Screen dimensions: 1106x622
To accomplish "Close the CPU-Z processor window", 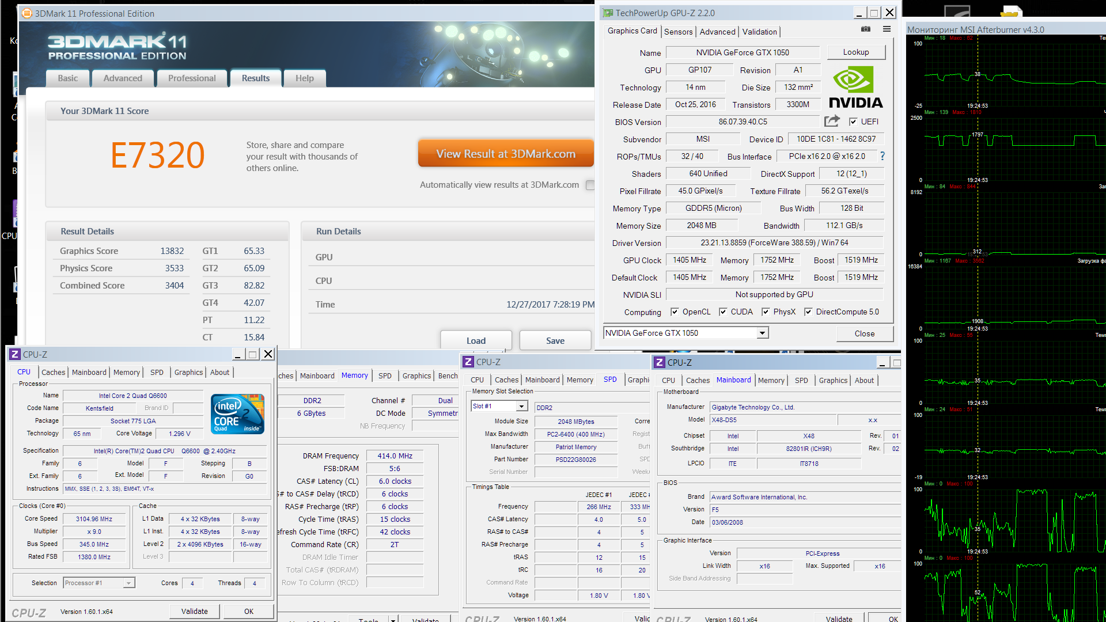I will click(x=268, y=354).
